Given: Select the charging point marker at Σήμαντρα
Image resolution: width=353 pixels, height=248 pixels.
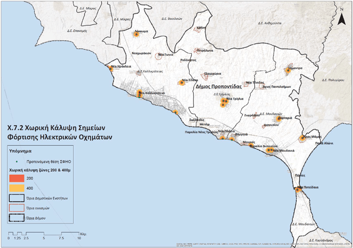Looking at the screenshot, I should click(287, 71).
